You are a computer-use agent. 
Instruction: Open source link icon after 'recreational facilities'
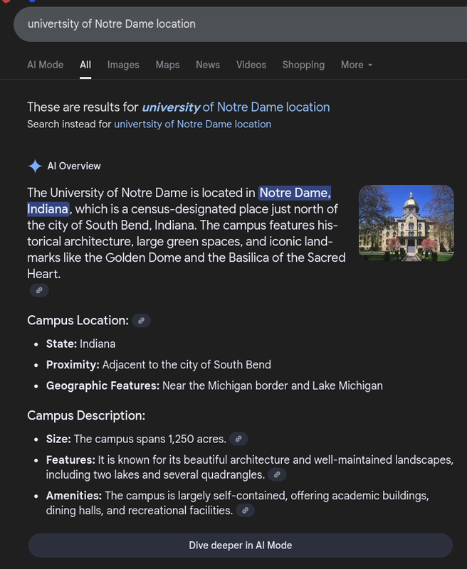pos(245,511)
